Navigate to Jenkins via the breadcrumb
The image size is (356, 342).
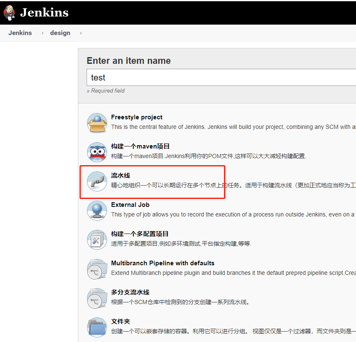(20, 33)
